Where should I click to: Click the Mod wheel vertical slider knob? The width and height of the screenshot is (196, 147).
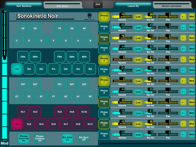(x=5, y=57)
